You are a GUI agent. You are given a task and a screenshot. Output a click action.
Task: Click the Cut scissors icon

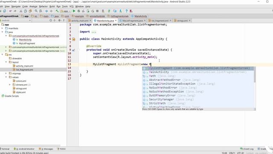point(21,11)
